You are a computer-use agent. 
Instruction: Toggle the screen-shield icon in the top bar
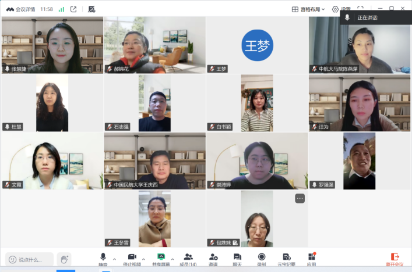pos(91,9)
